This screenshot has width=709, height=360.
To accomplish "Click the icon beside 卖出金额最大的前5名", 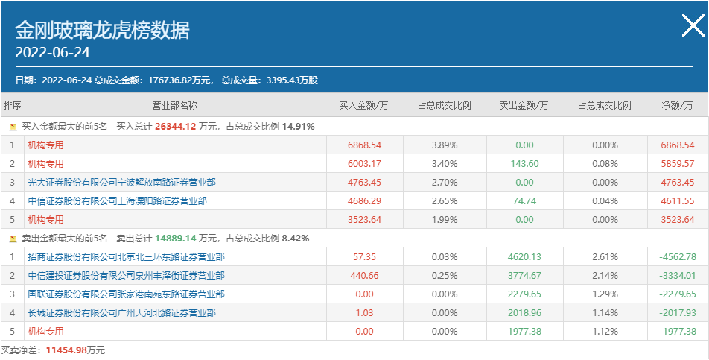I will (x=13, y=239).
